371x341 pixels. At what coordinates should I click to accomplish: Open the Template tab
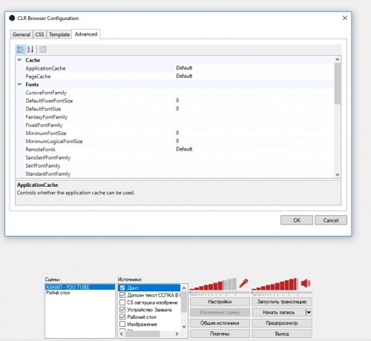(x=59, y=34)
